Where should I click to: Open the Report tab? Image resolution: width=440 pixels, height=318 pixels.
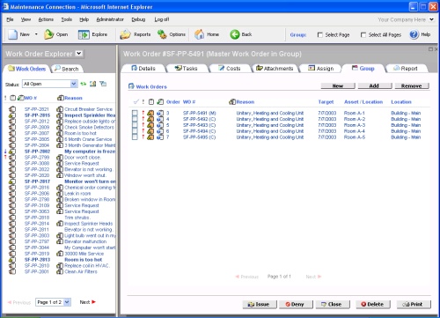406,69
